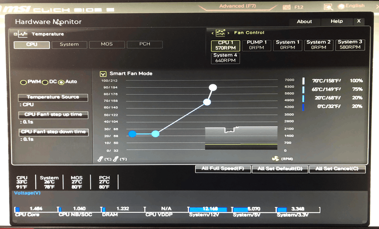The width and height of the screenshot is (379, 229).
Task: Select the System 2 fan
Action: tap(318, 45)
